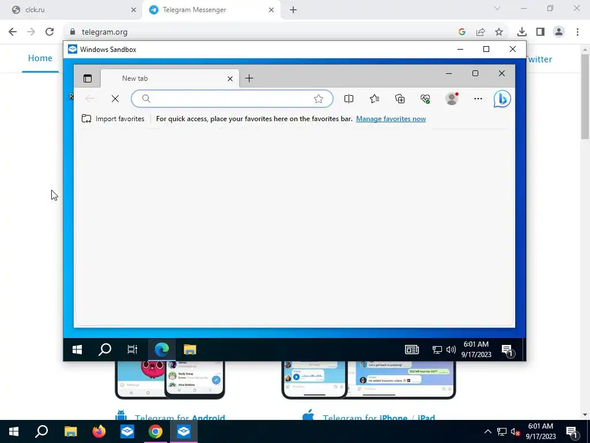The height and width of the screenshot is (443, 590).
Task: Open Edge Browser essentials heart icon
Action: point(425,99)
